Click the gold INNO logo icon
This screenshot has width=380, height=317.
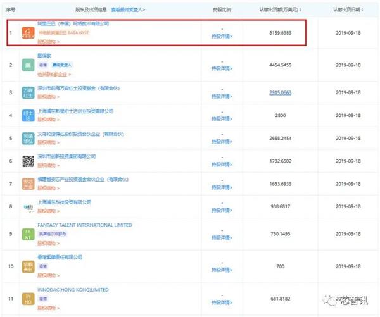28,299
